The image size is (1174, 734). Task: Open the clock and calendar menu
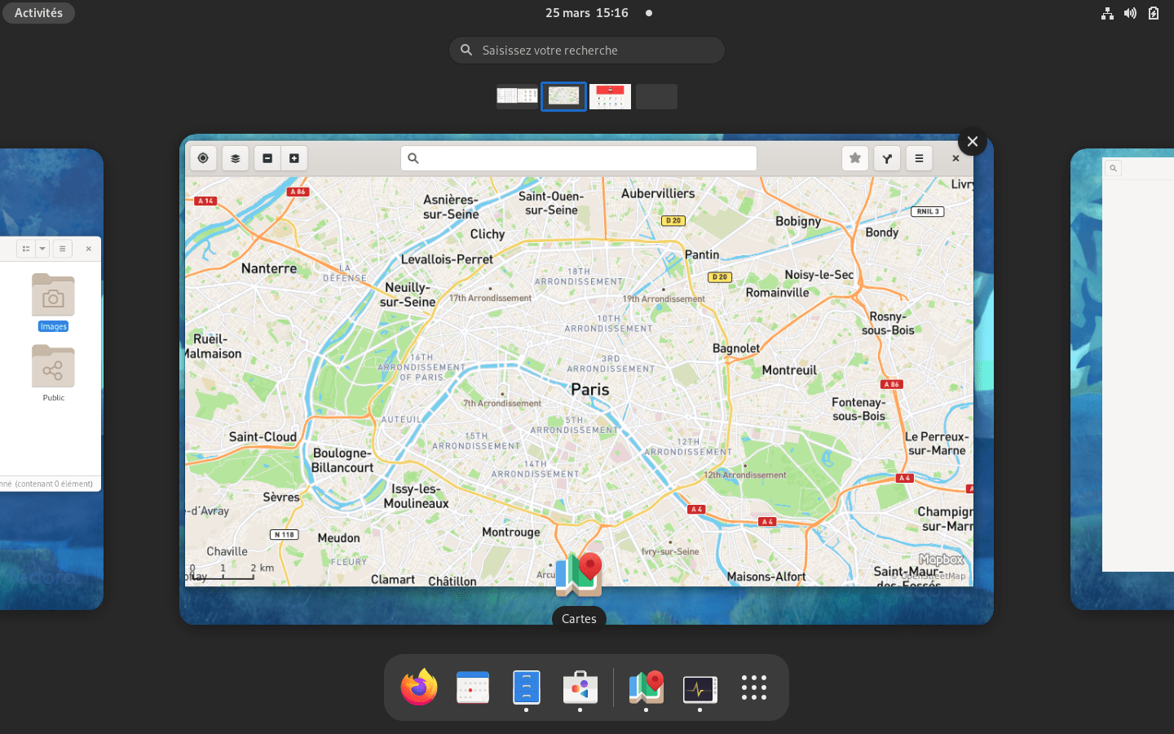pyautogui.click(x=587, y=13)
